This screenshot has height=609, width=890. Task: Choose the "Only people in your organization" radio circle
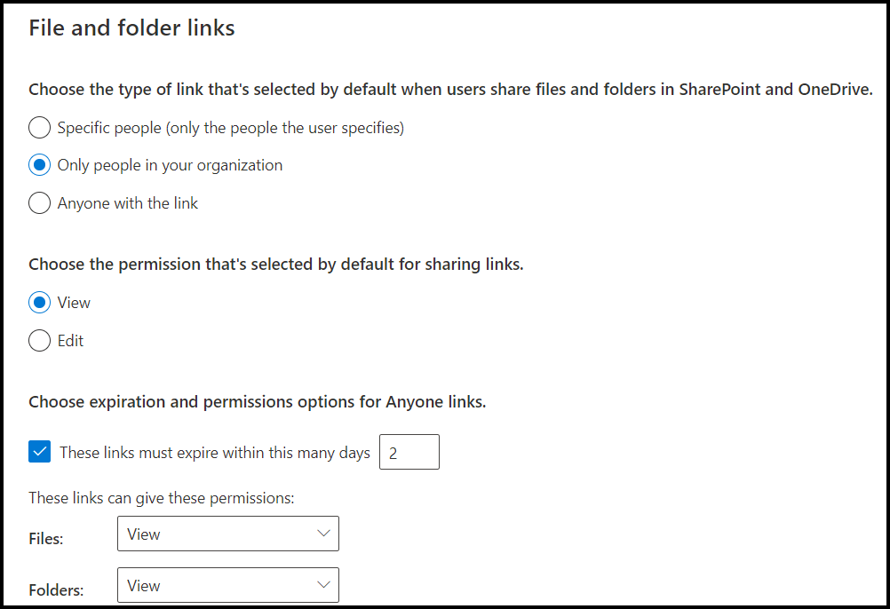click(x=39, y=165)
